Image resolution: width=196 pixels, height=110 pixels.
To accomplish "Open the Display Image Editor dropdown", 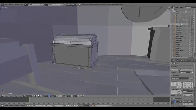I will [185, 72].
